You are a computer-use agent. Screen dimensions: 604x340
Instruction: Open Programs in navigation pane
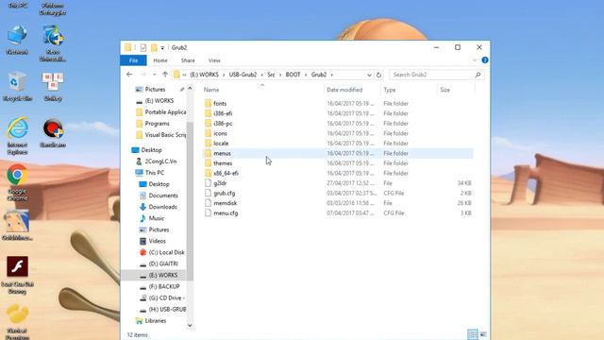157,124
